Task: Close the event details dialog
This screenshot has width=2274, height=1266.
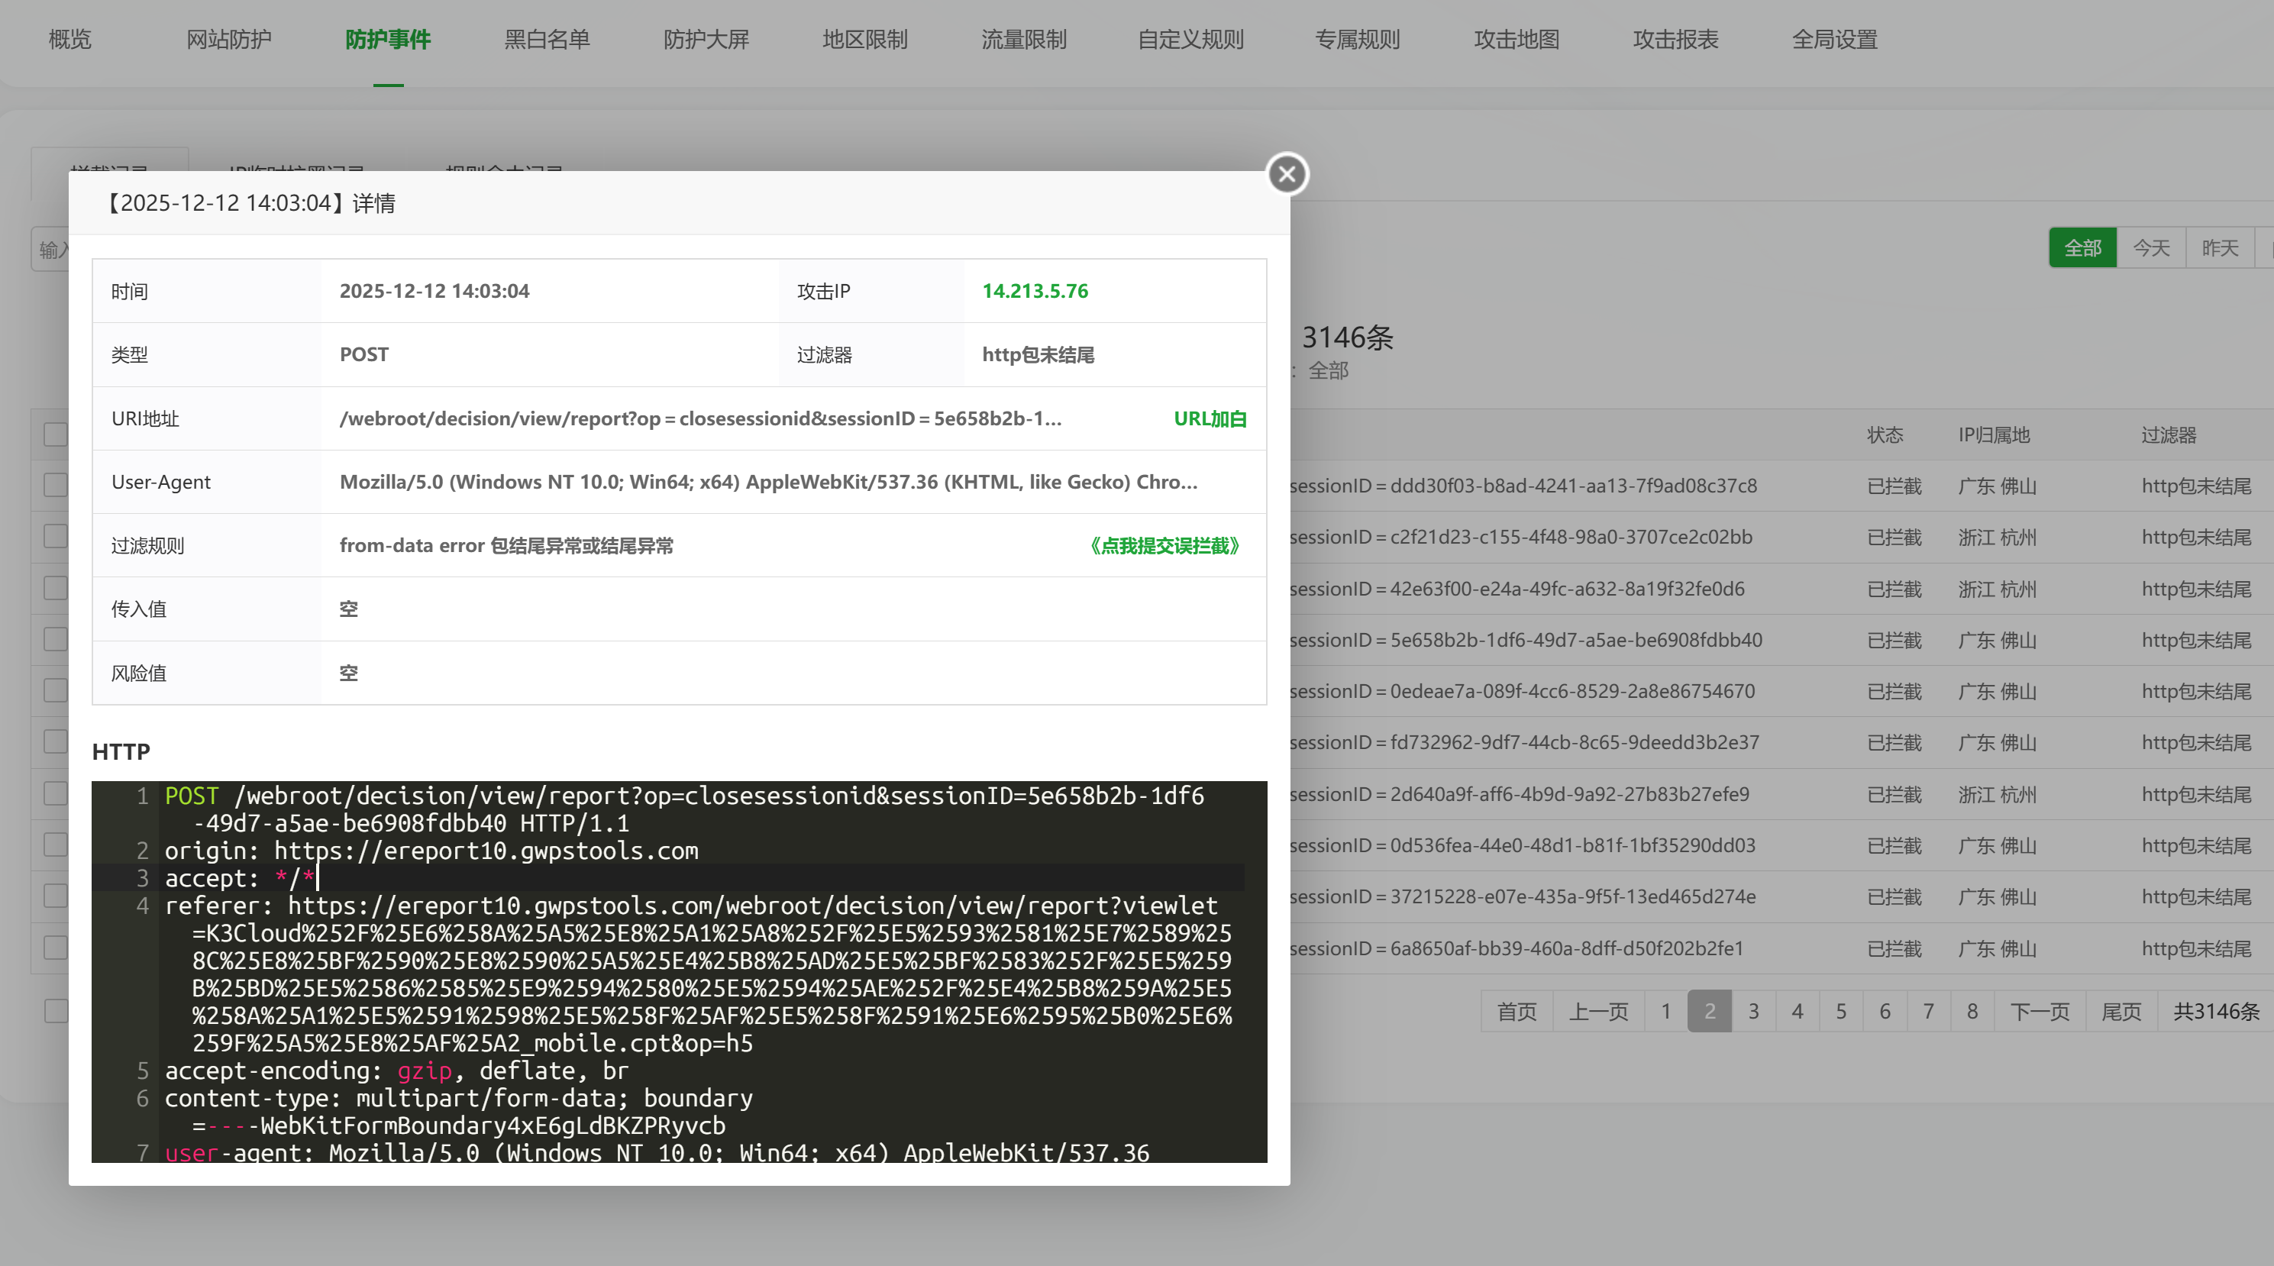Action: (x=1287, y=174)
